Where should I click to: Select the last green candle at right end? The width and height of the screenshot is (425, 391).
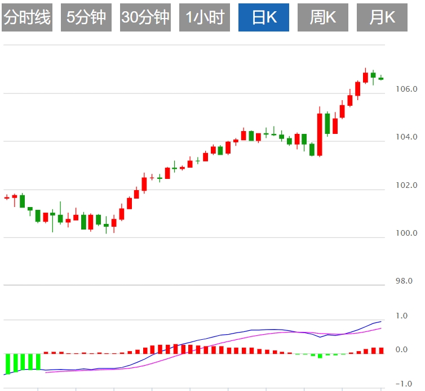381,78
